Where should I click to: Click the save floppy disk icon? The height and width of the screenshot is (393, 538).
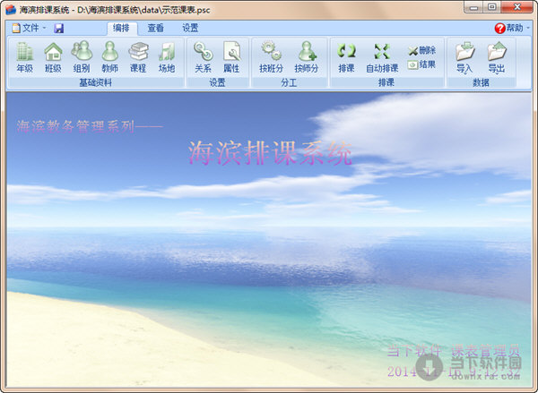(x=58, y=28)
